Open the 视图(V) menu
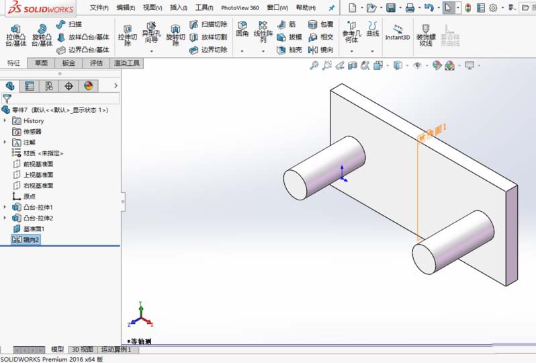The image size is (536, 363). click(152, 7)
